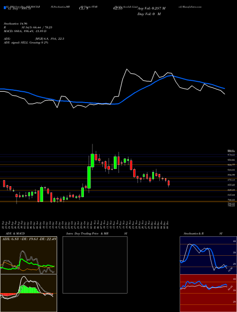Open the blue Stochastics chart panel

pyautogui.click(x=208, y=255)
